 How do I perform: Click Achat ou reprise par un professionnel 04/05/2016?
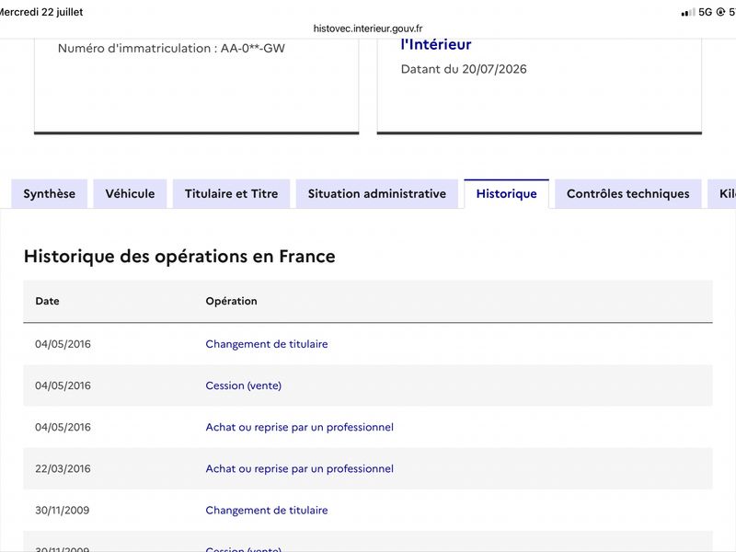click(300, 427)
